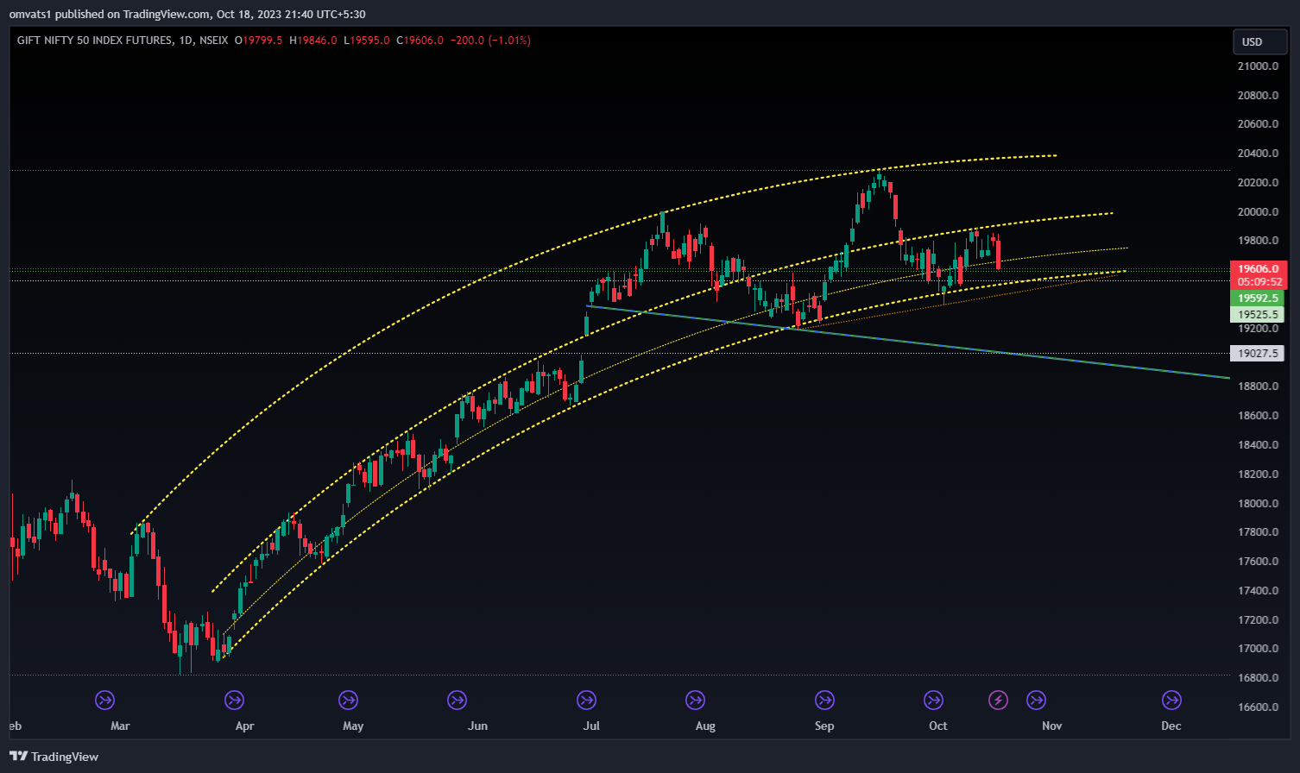Open the futures rollover icon above May
The image size is (1300, 773).
click(x=348, y=700)
